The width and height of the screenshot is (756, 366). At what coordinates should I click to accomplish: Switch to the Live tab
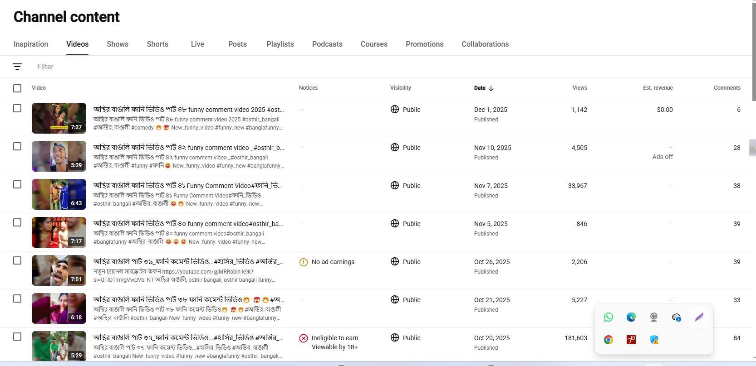197,44
